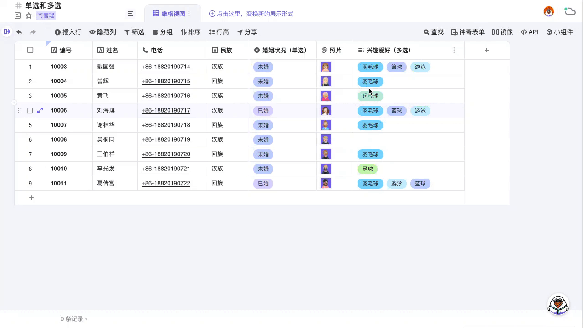
Task: Click the phone link +86-18820190714
Action: coord(166,67)
